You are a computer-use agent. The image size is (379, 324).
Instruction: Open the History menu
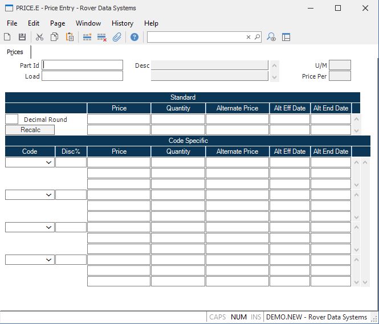(x=122, y=23)
